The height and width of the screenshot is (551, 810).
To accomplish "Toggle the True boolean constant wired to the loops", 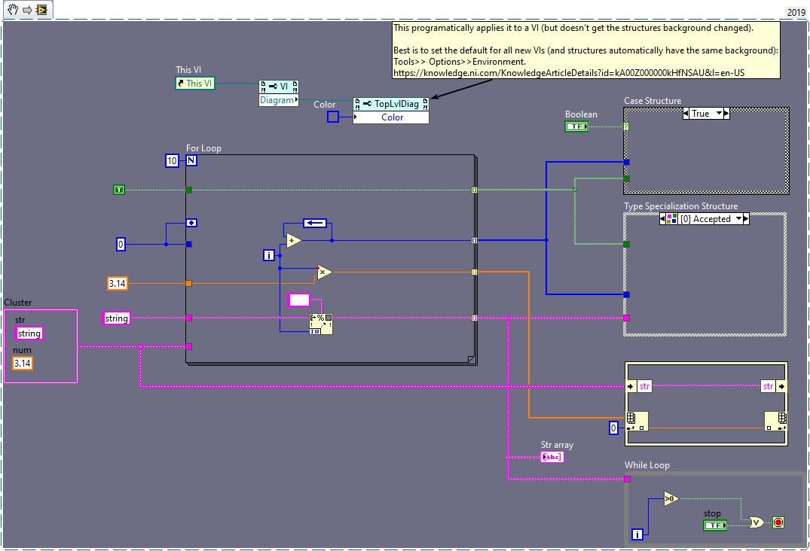I will pos(118,189).
